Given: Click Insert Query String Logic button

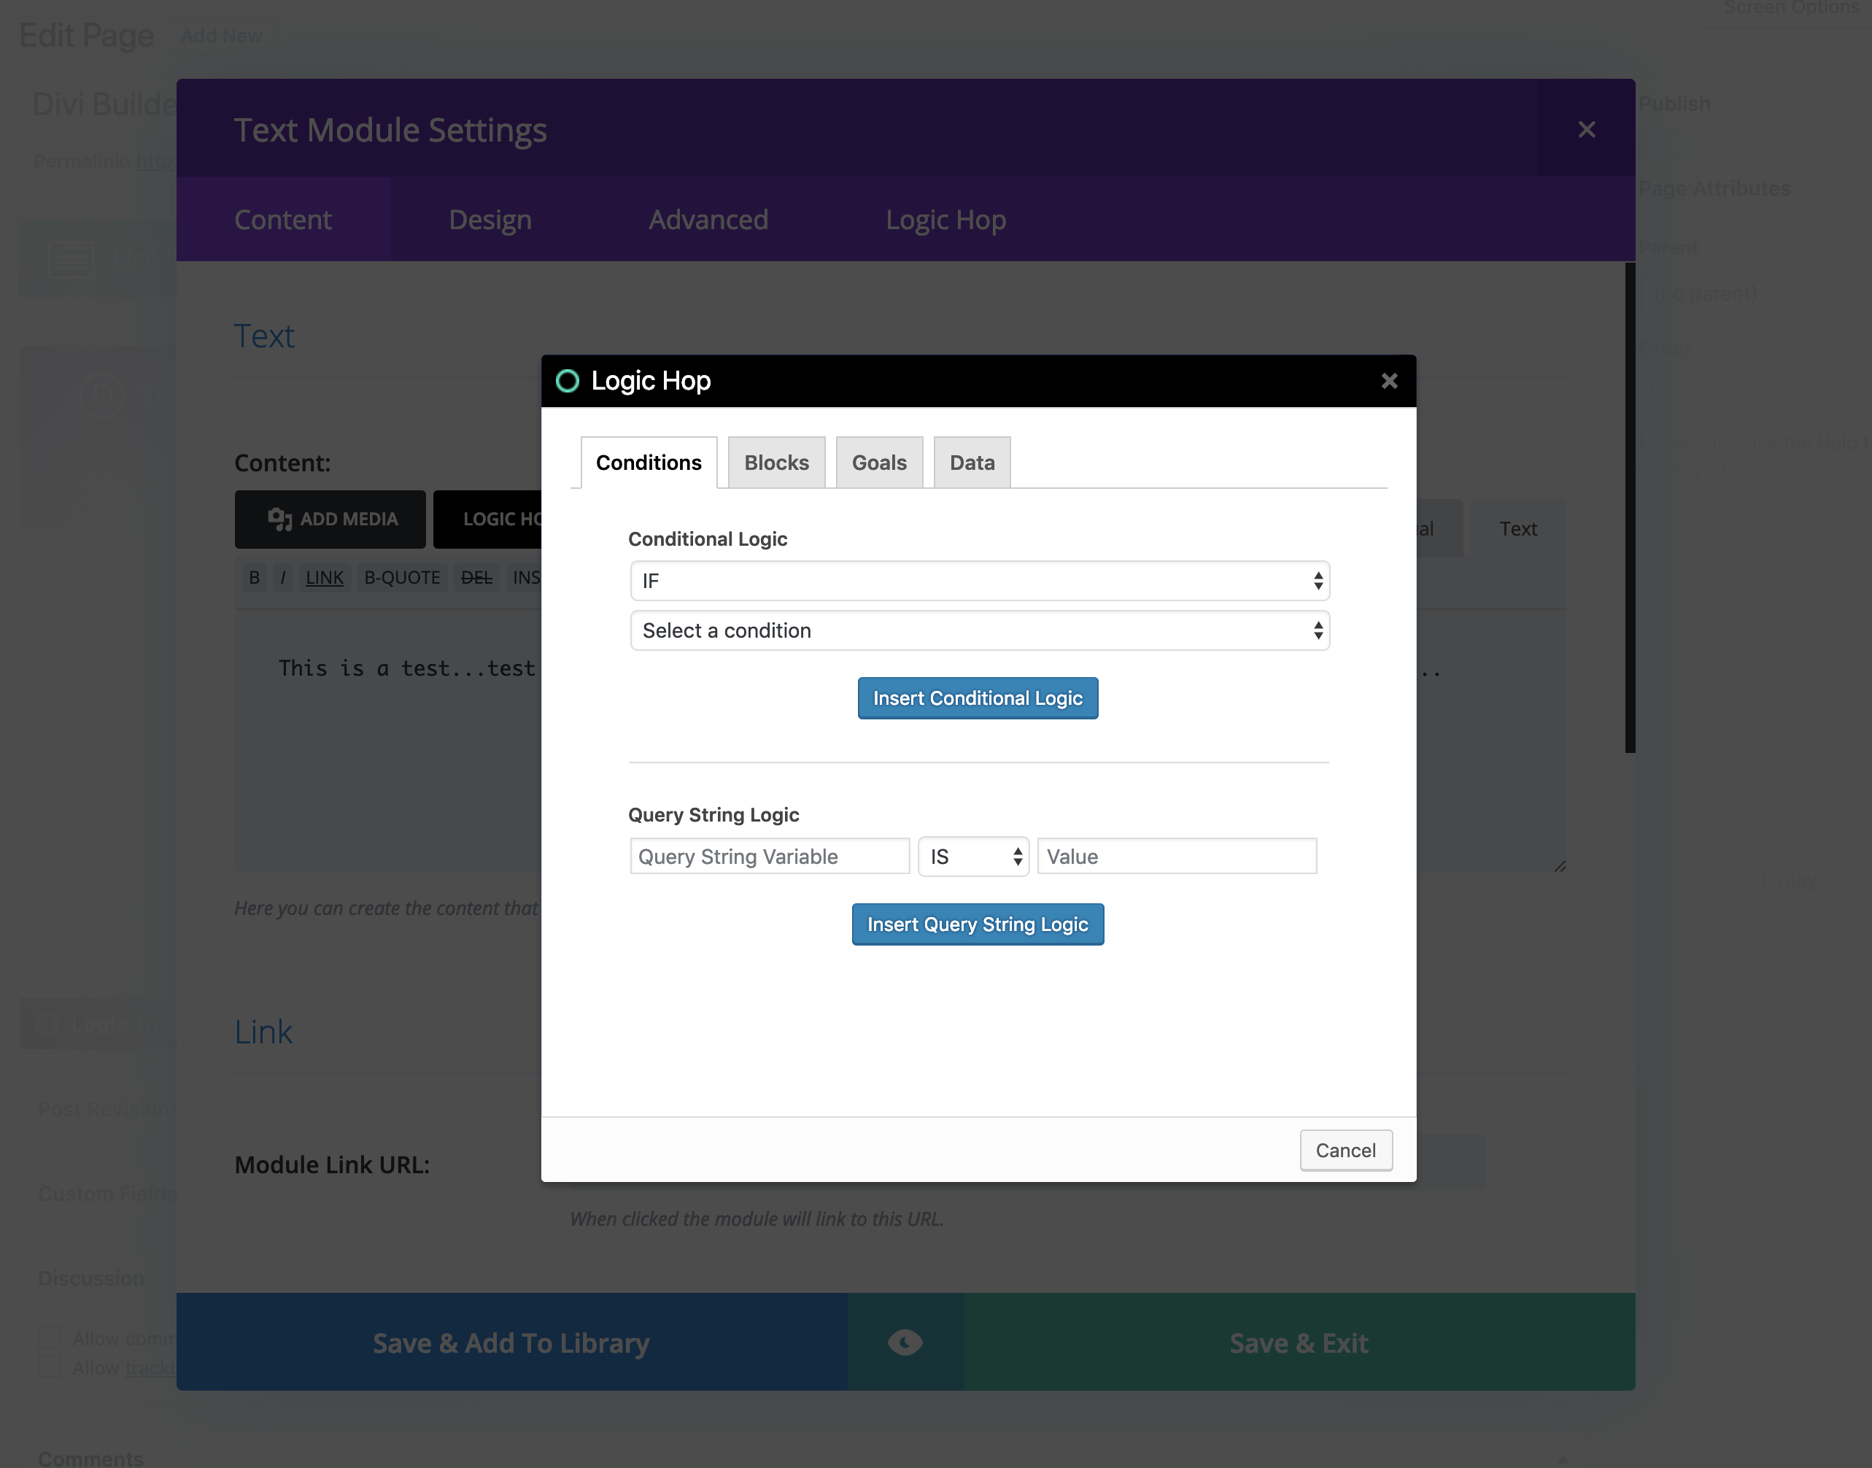Looking at the screenshot, I should tap(978, 924).
